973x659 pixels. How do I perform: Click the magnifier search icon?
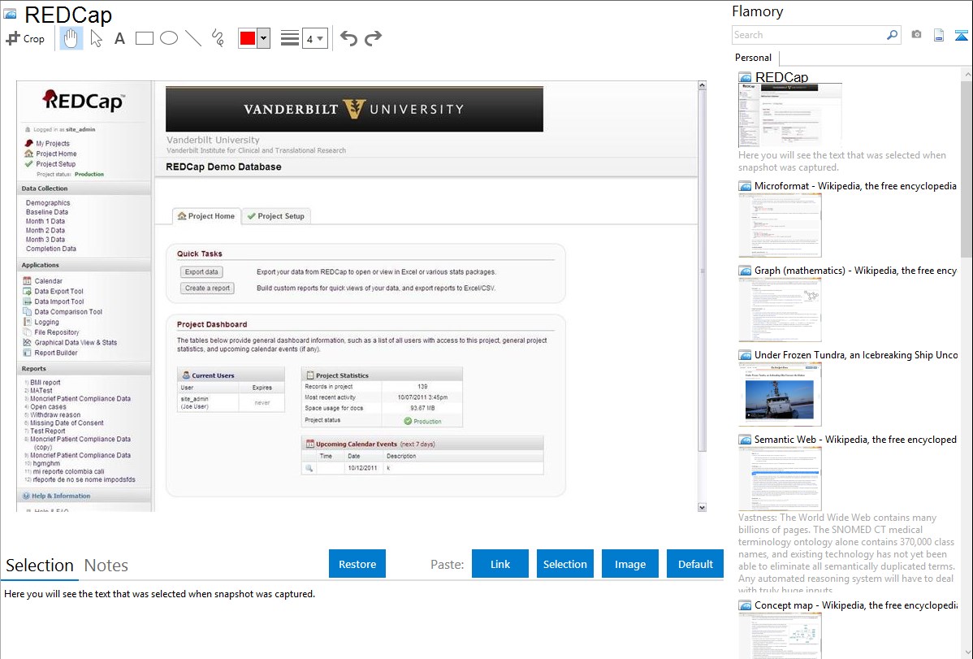[893, 35]
